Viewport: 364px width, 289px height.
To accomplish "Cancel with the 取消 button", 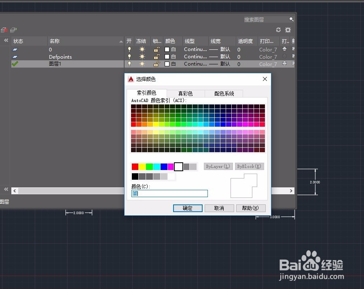I will (219, 208).
